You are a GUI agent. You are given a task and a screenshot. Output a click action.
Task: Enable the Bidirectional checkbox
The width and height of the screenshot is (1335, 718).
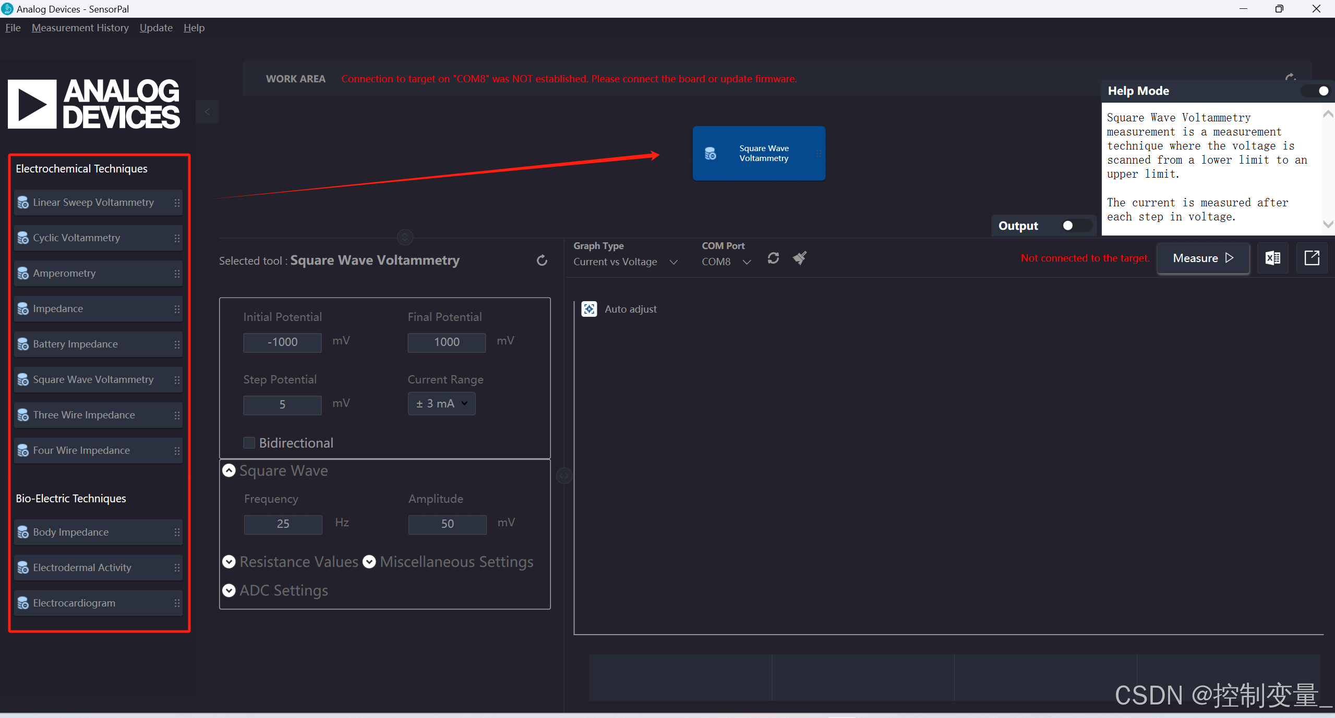tap(249, 443)
